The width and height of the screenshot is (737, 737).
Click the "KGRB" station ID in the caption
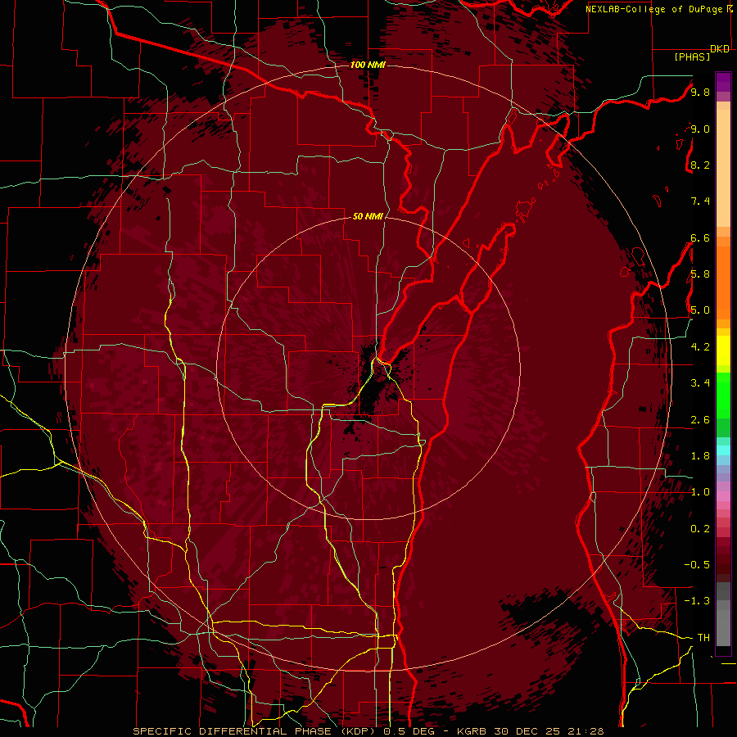coord(472,731)
